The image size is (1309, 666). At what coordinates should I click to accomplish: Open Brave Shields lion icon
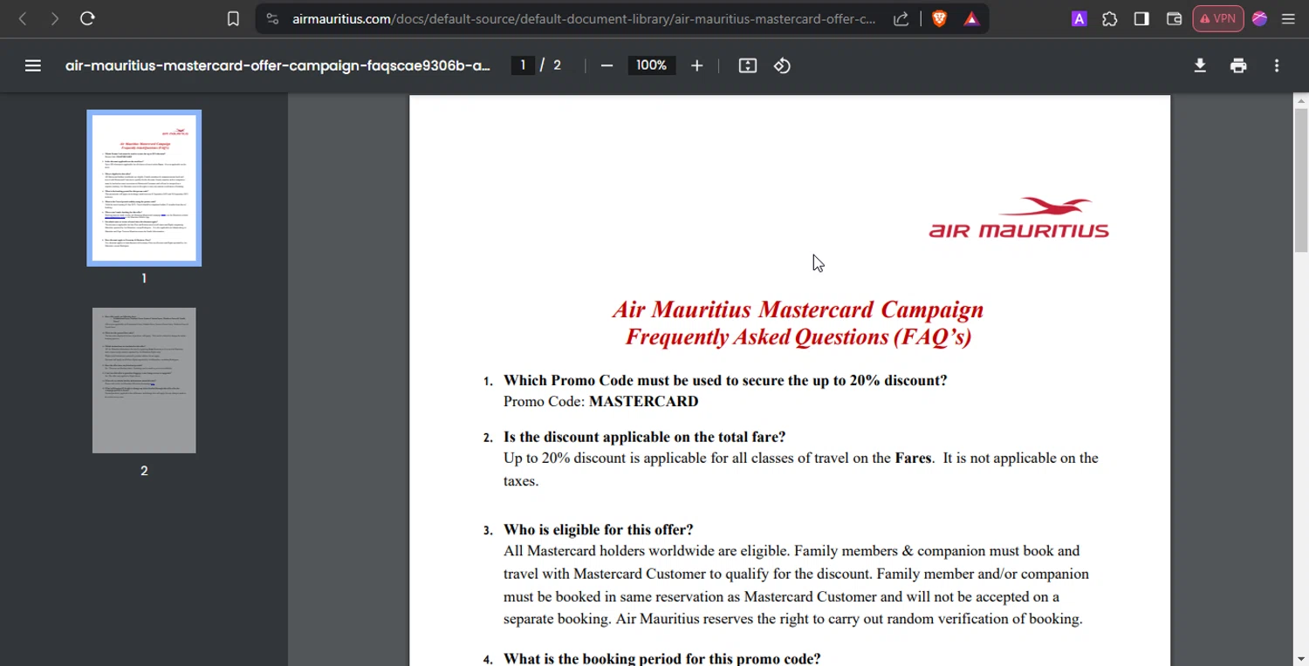[940, 18]
